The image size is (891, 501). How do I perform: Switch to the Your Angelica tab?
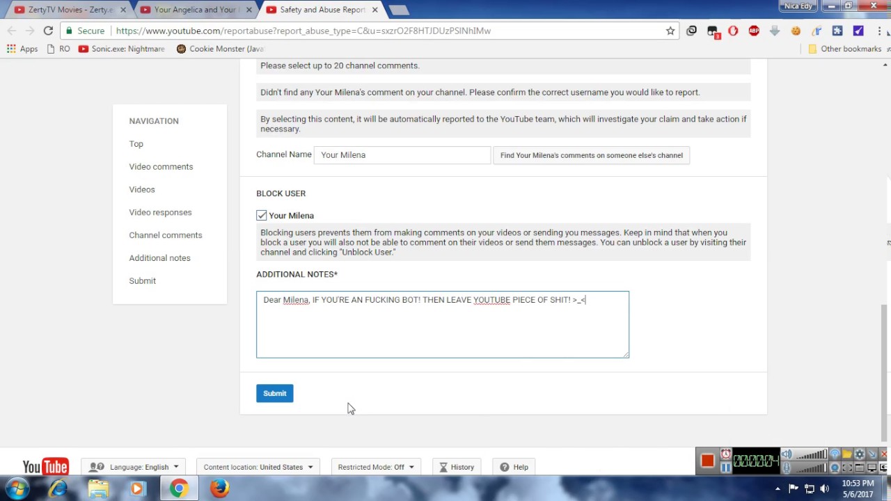click(195, 10)
